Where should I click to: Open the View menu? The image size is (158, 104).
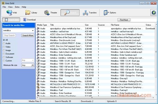10,7
